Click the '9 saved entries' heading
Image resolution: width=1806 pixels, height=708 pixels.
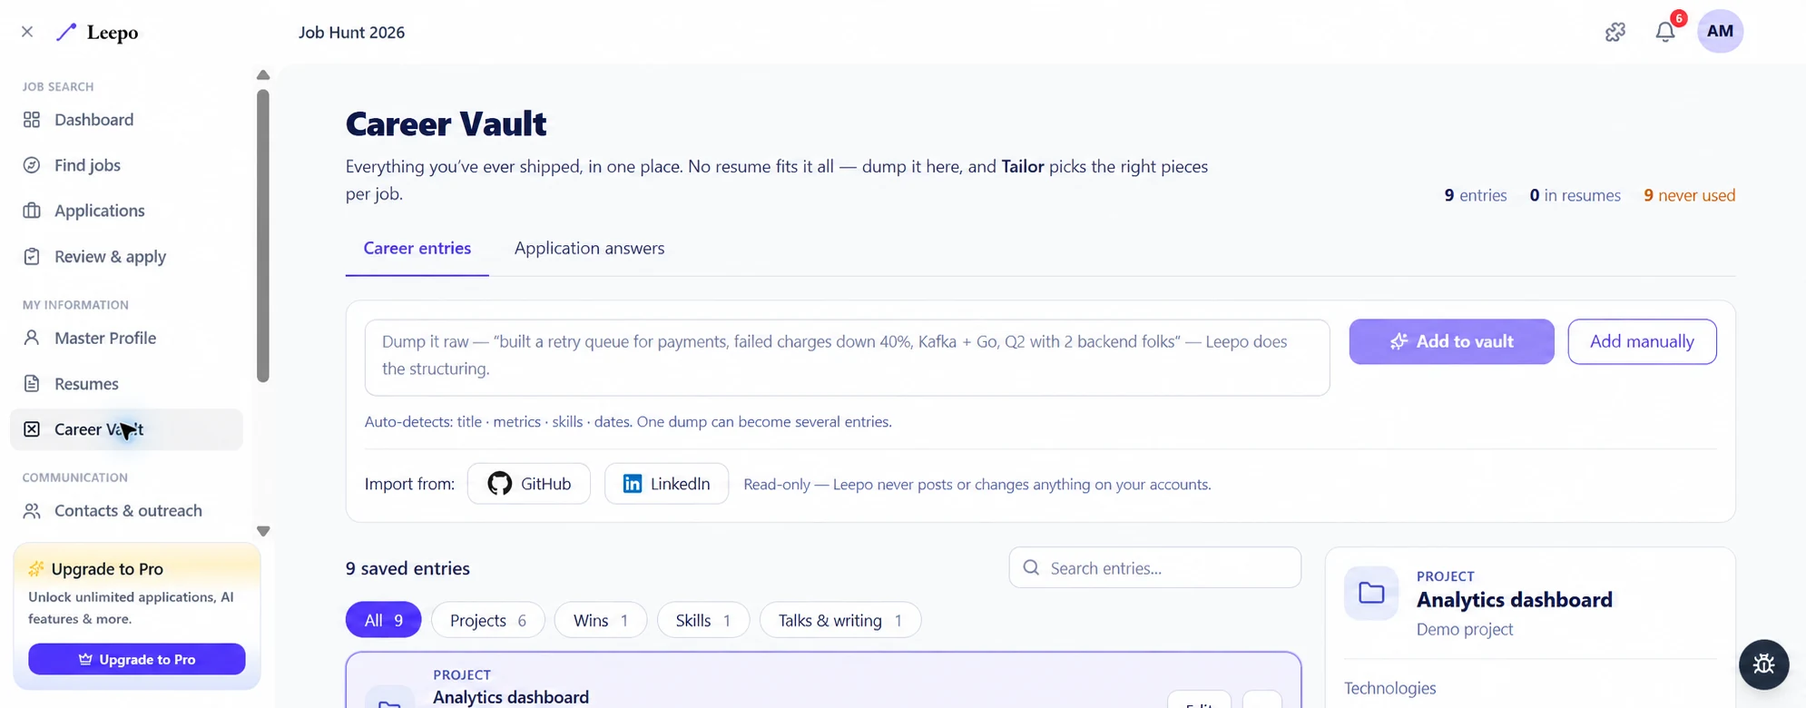click(407, 568)
